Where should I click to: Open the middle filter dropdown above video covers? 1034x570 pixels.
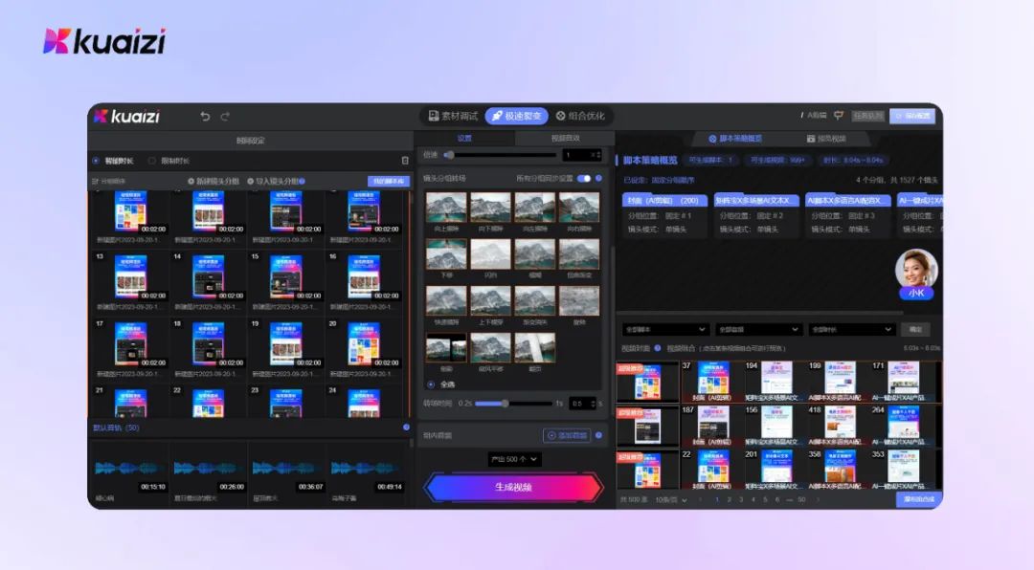click(x=757, y=329)
